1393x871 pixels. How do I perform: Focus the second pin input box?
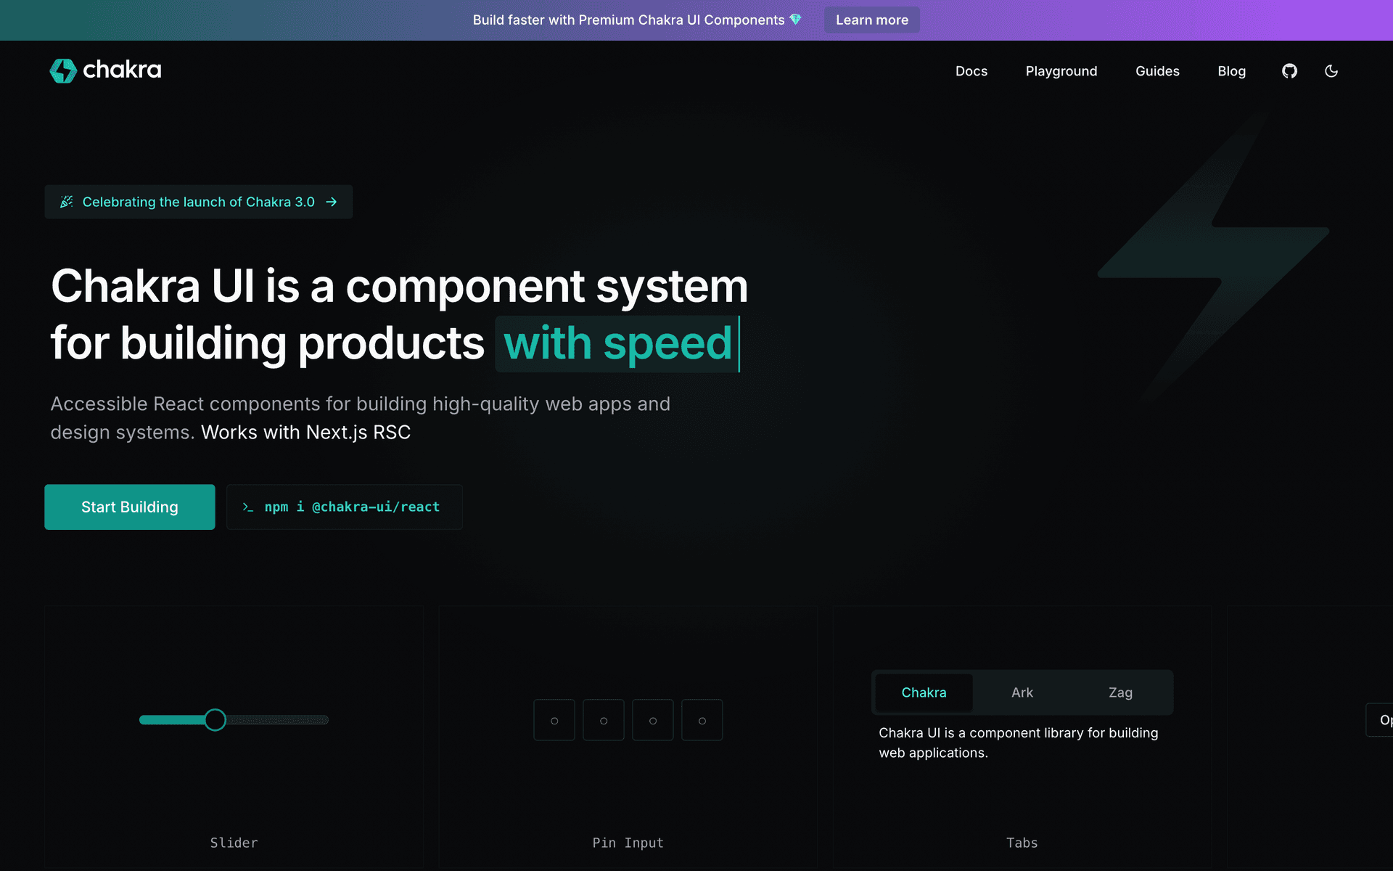[x=604, y=720]
